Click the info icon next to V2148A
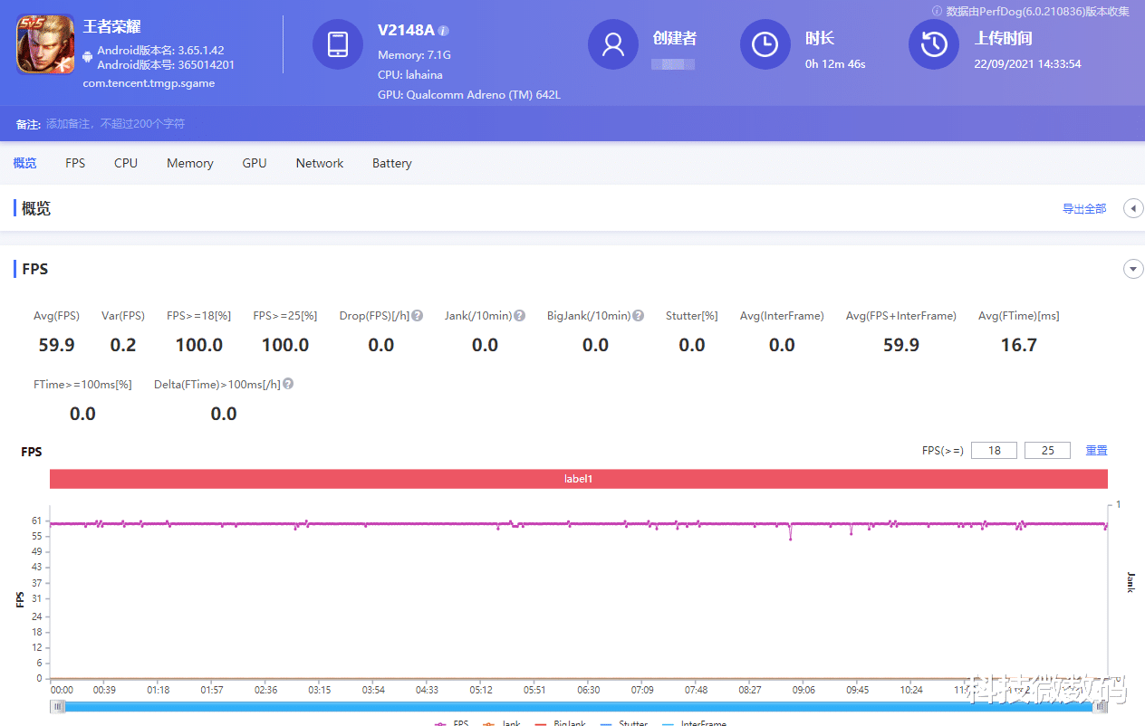This screenshot has height=726, width=1145. tap(444, 31)
